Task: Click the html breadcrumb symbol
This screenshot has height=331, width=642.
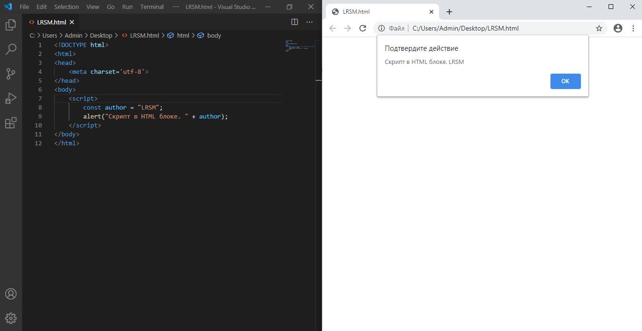Action: coord(178,35)
